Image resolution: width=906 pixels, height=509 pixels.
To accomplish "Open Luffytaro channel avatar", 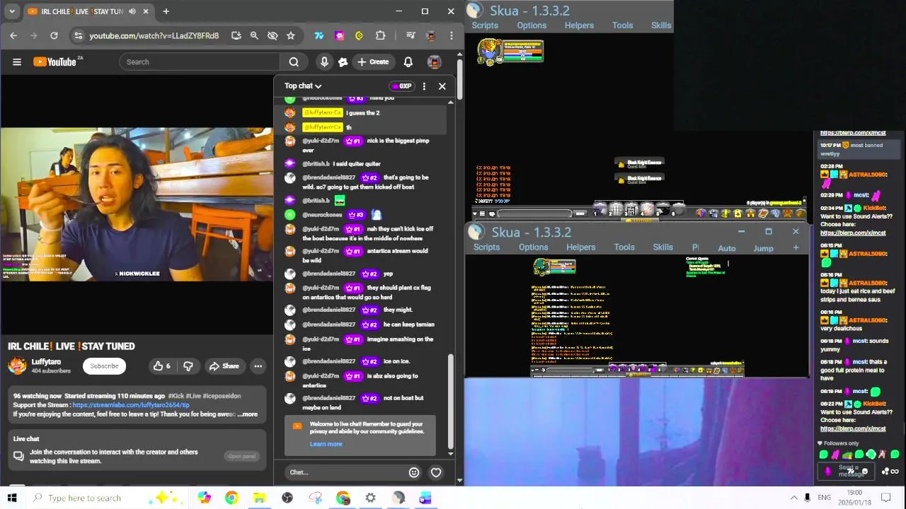I will pyautogui.click(x=17, y=366).
